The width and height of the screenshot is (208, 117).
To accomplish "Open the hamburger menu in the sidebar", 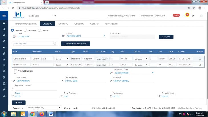I will coord(4,16).
